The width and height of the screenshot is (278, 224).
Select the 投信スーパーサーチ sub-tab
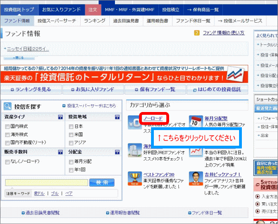[57, 21]
